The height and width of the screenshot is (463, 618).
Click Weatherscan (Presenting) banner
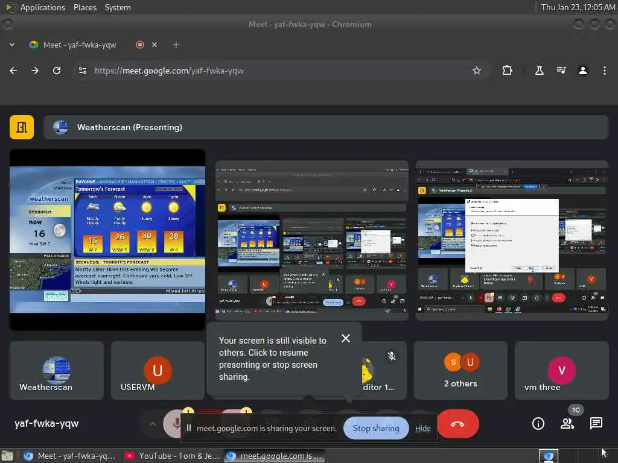pos(326,127)
